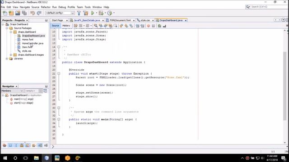Screen dimensions: 289x162
Task: Redo using the toolbar arrow icon
Action: [39, 13]
